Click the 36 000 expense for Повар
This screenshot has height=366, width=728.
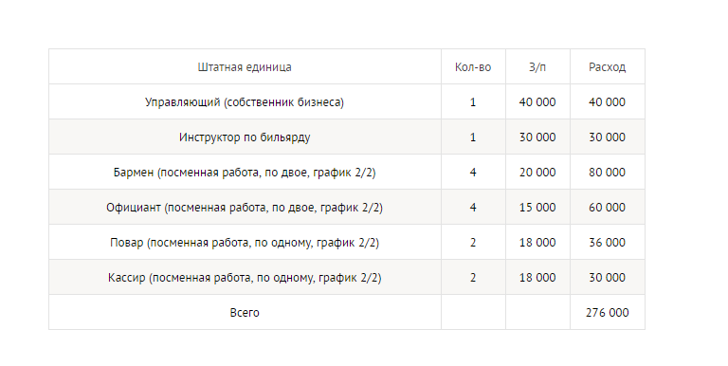608,243
